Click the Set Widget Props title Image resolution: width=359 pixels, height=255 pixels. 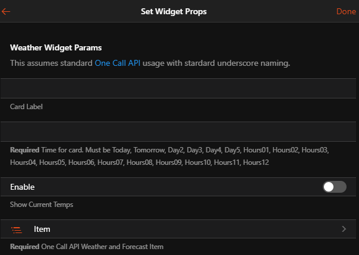click(174, 11)
